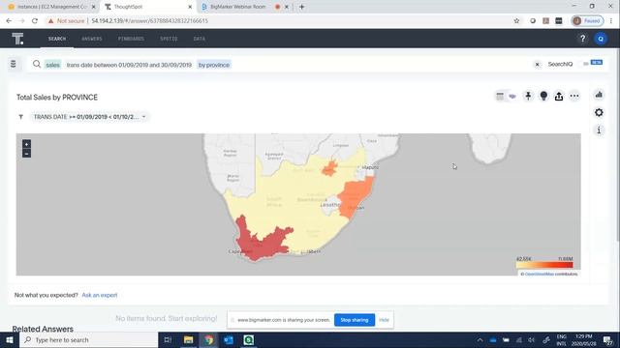This screenshot has height=348, width=620.
Task: Select the orange Gauteng region on map
Action: (329, 168)
